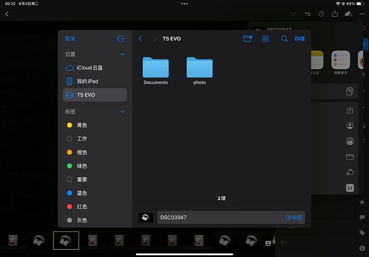Go back using the blue chevron
Viewport: 369px width, 257px height.
(141, 38)
